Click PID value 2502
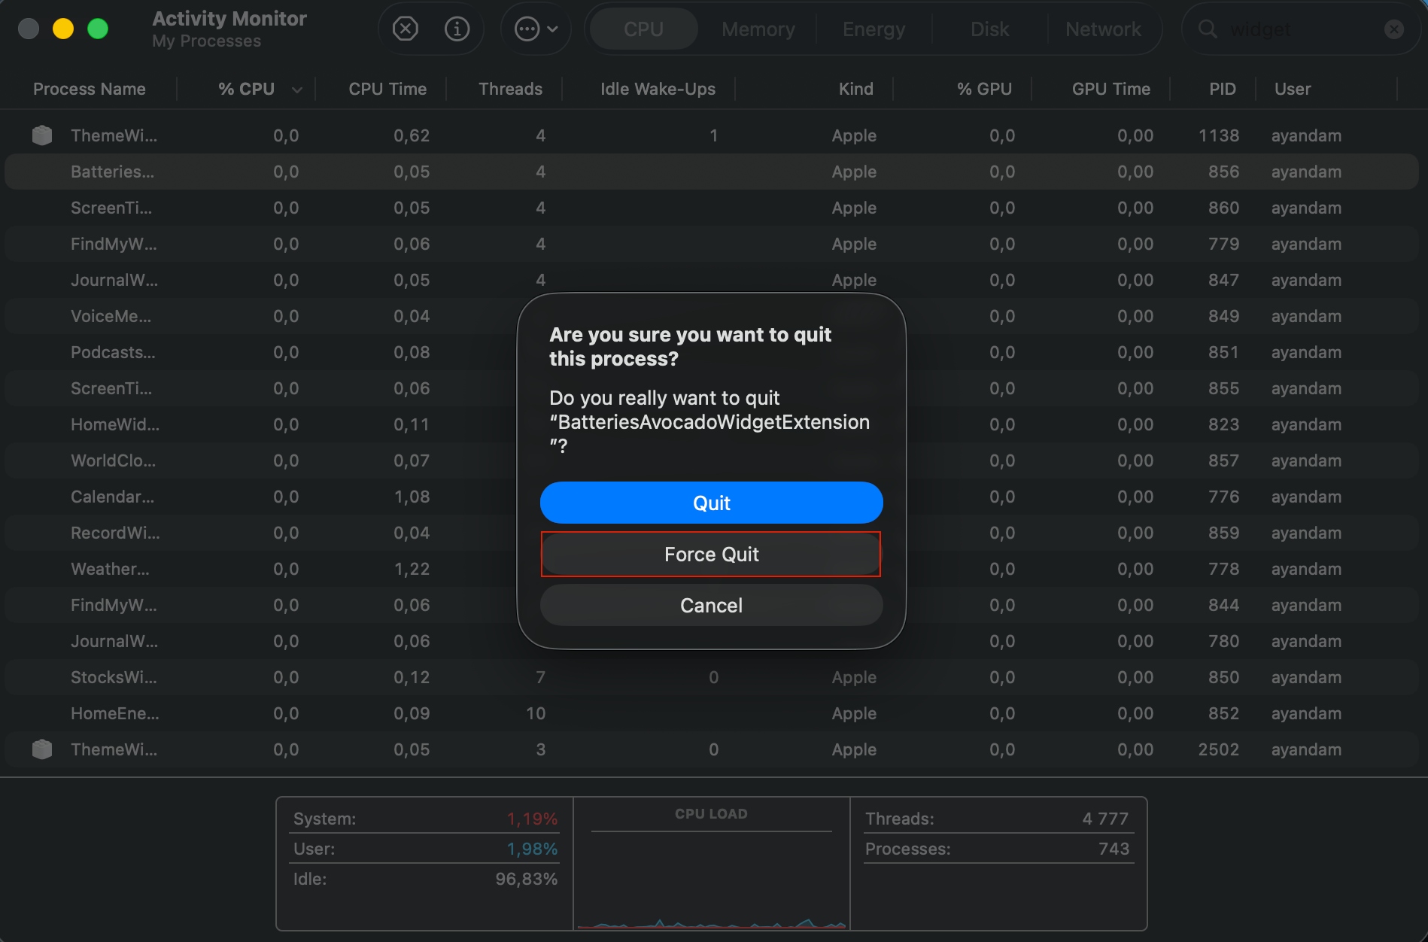Viewport: 1428px width, 942px height. coord(1218,749)
